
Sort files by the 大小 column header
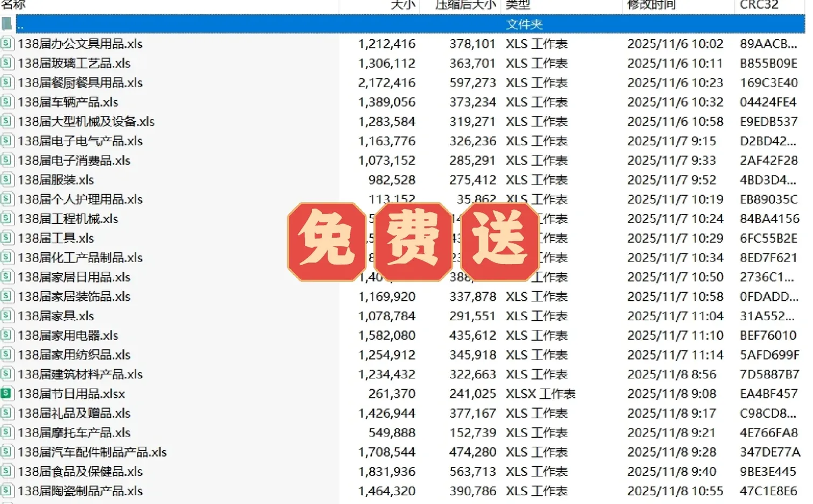(403, 5)
